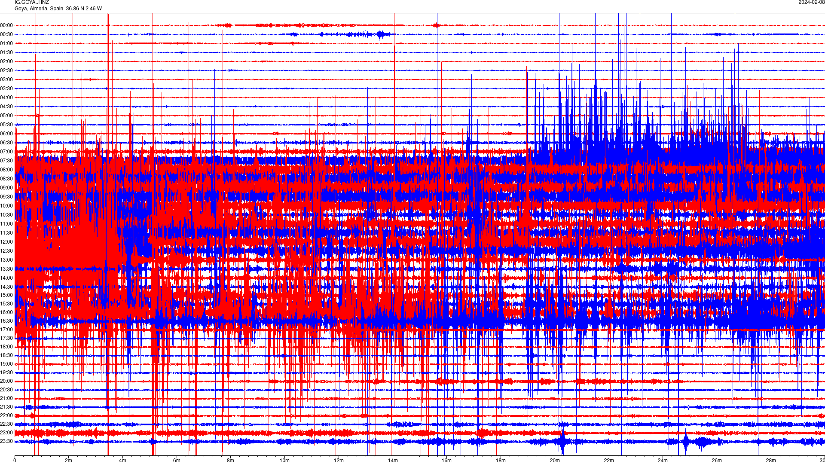Select the 07:00 time row label
This screenshot has height=464, width=825.
pyautogui.click(x=6, y=152)
